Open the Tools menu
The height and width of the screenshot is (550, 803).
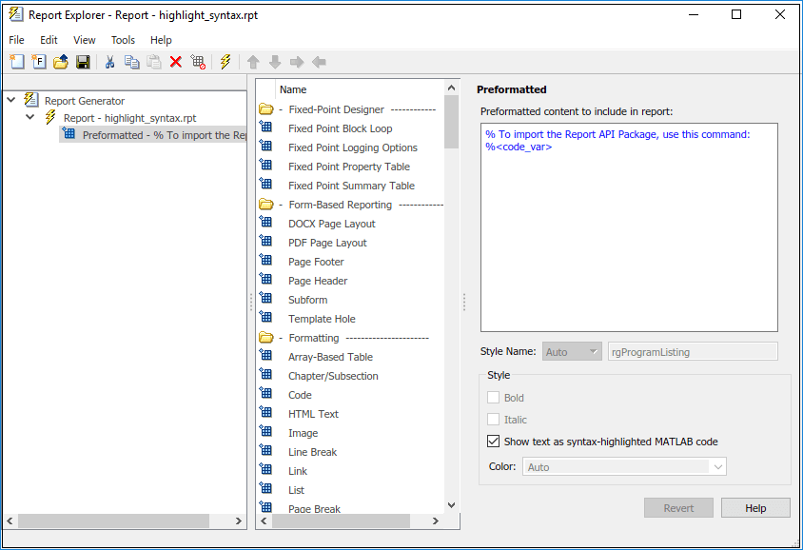123,40
